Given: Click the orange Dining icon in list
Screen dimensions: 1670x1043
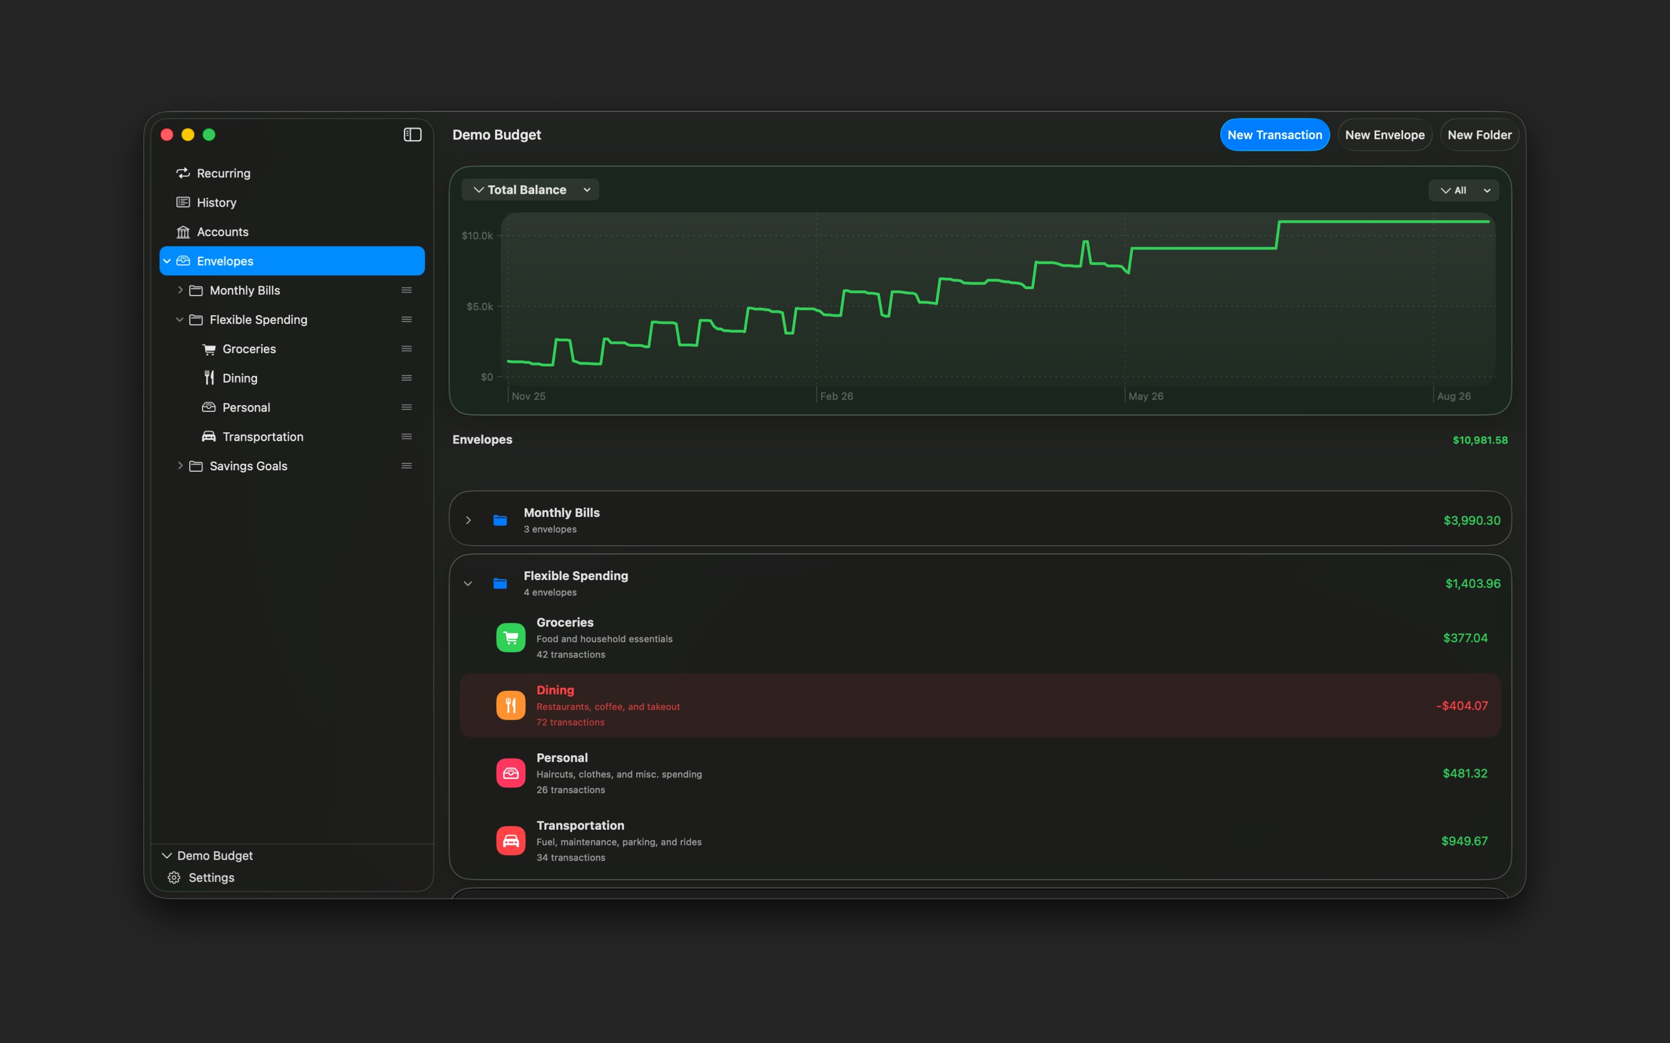Looking at the screenshot, I should (511, 705).
